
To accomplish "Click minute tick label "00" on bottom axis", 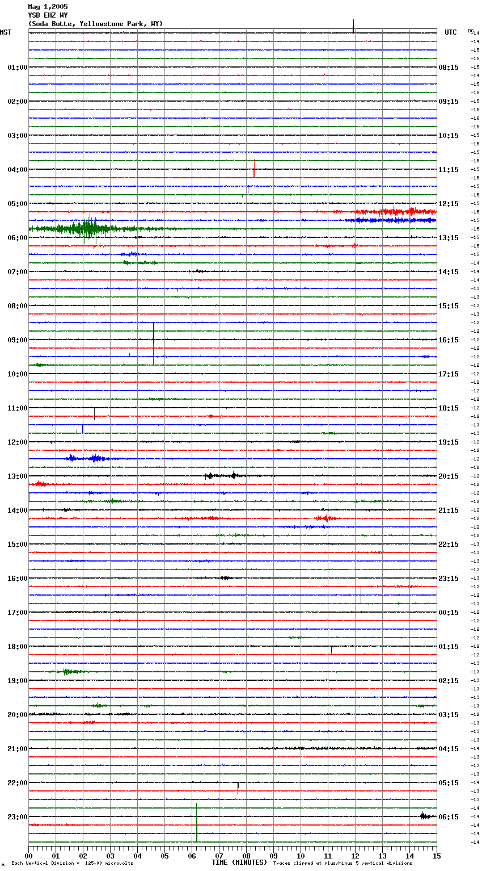I will click(x=28, y=856).
